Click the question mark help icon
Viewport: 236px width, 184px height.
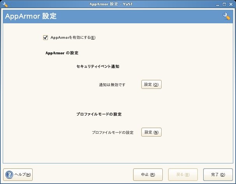coord(9,175)
